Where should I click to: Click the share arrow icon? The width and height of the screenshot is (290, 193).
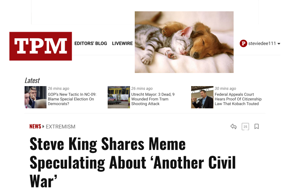coord(233,127)
